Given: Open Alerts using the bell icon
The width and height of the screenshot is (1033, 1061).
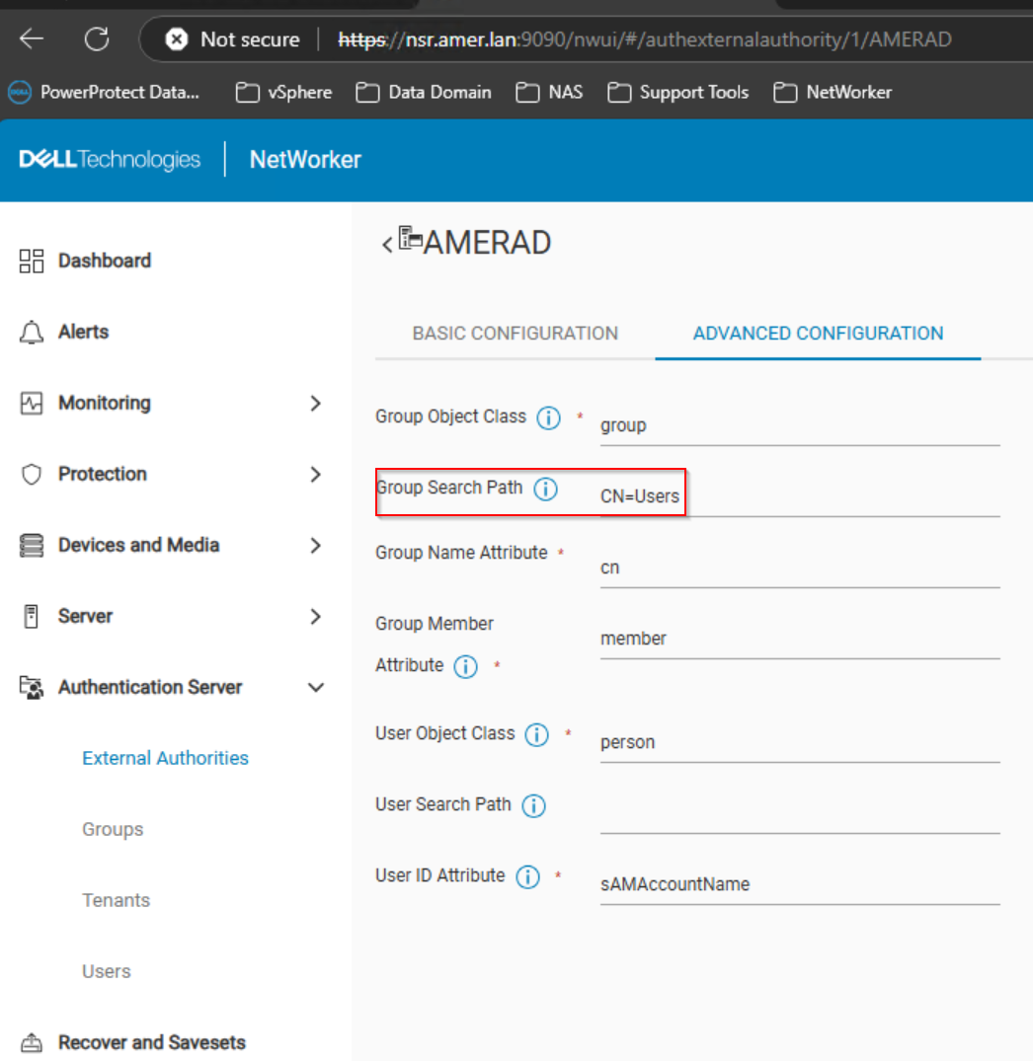Looking at the screenshot, I should [x=33, y=332].
